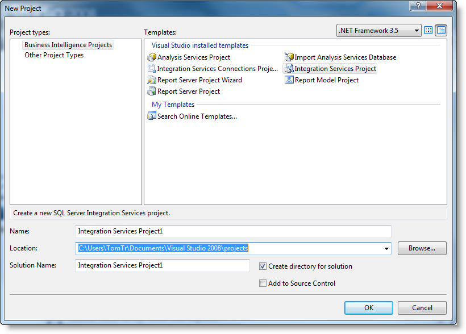Click the Solution Name input field

point(163,265)
